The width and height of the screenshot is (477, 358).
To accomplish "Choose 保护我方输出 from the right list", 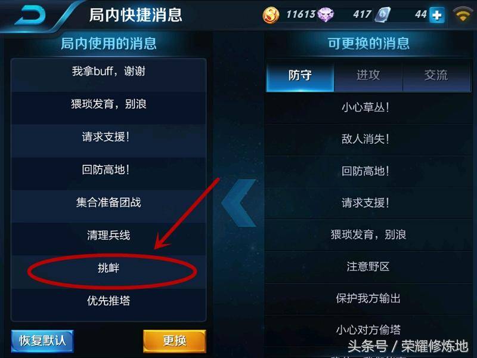I will pos(368,299).
